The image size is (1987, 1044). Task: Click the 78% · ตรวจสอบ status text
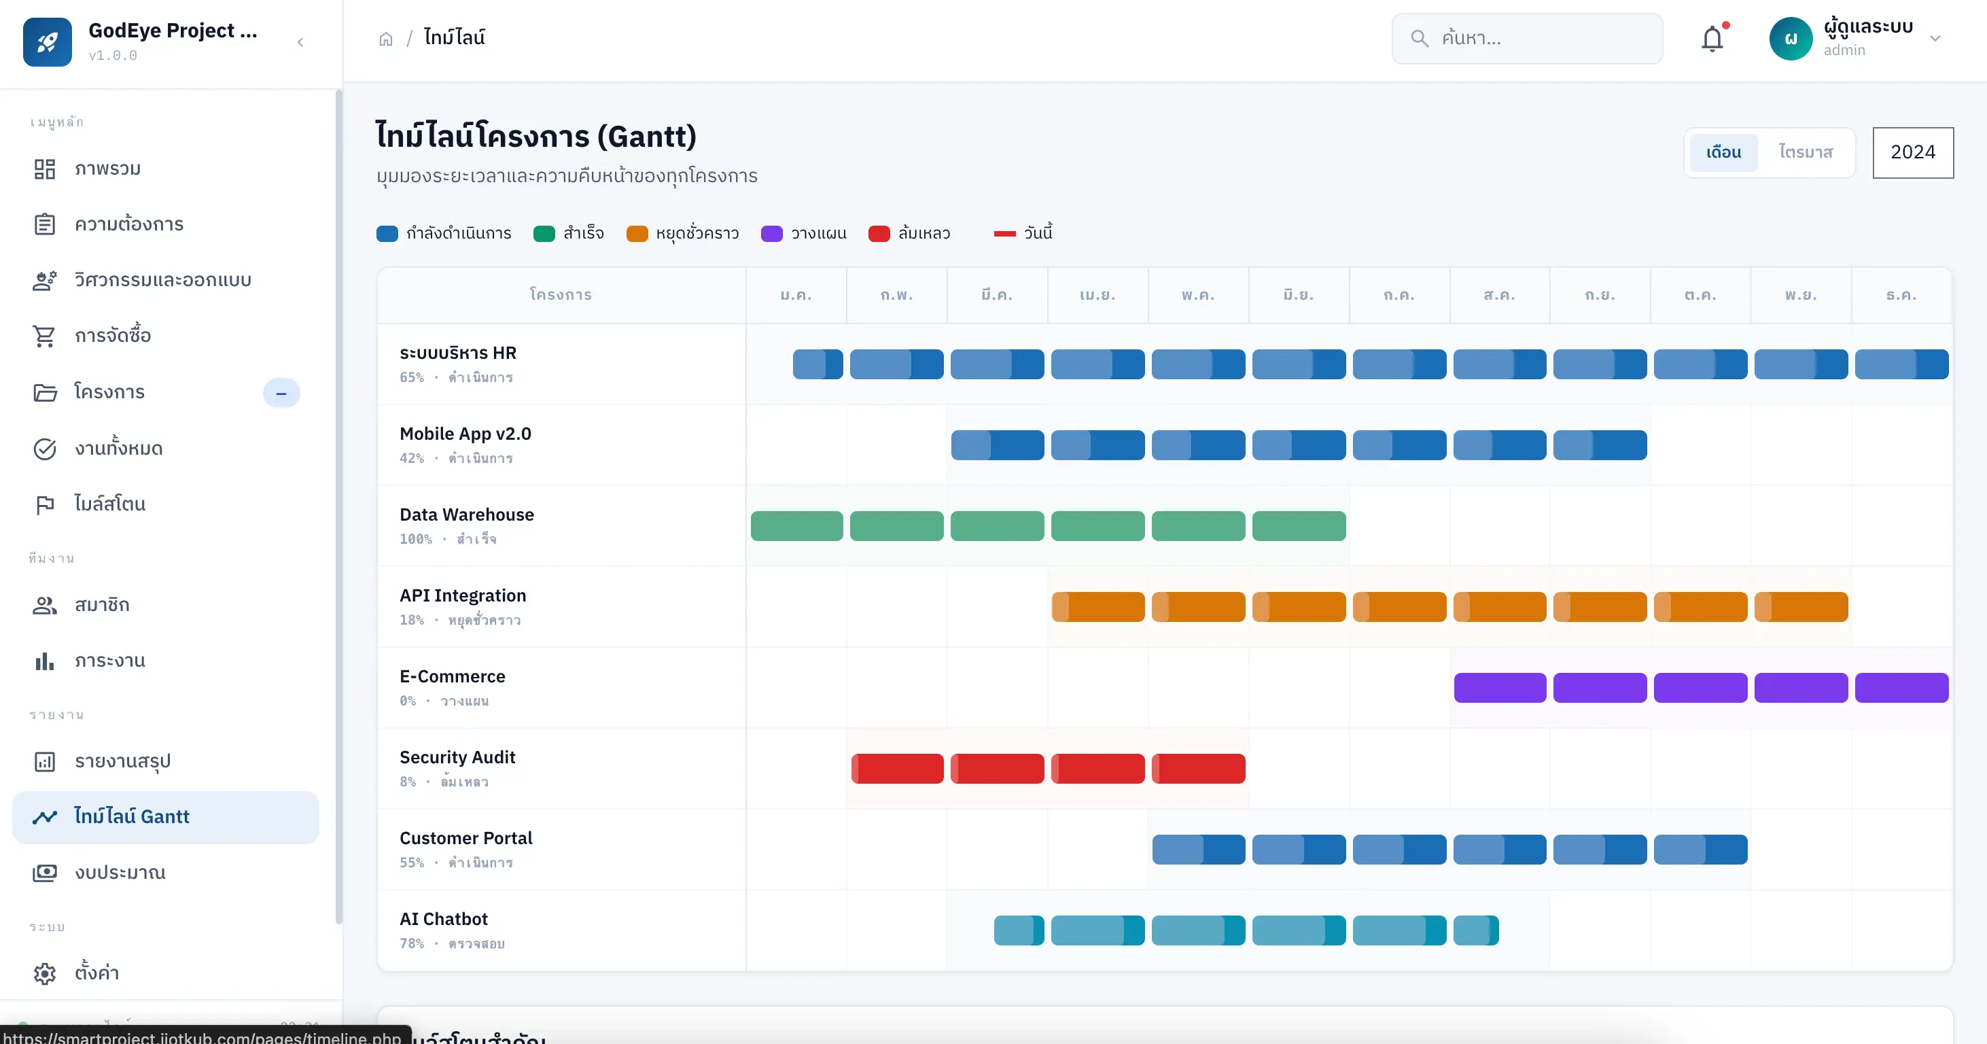(452, 943)
